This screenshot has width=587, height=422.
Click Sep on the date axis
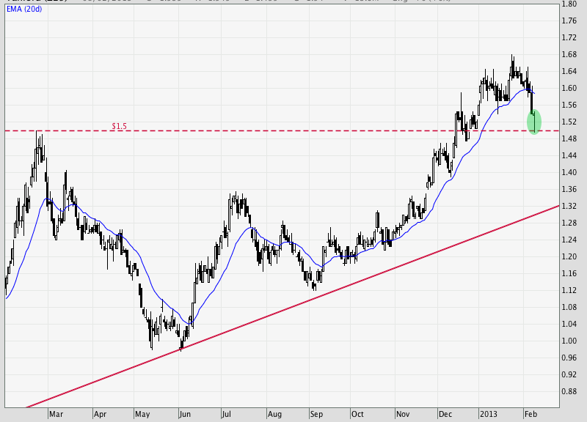click(316, 414)
